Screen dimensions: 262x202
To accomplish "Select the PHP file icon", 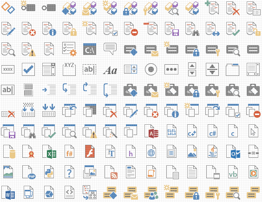I will [29, 172].
